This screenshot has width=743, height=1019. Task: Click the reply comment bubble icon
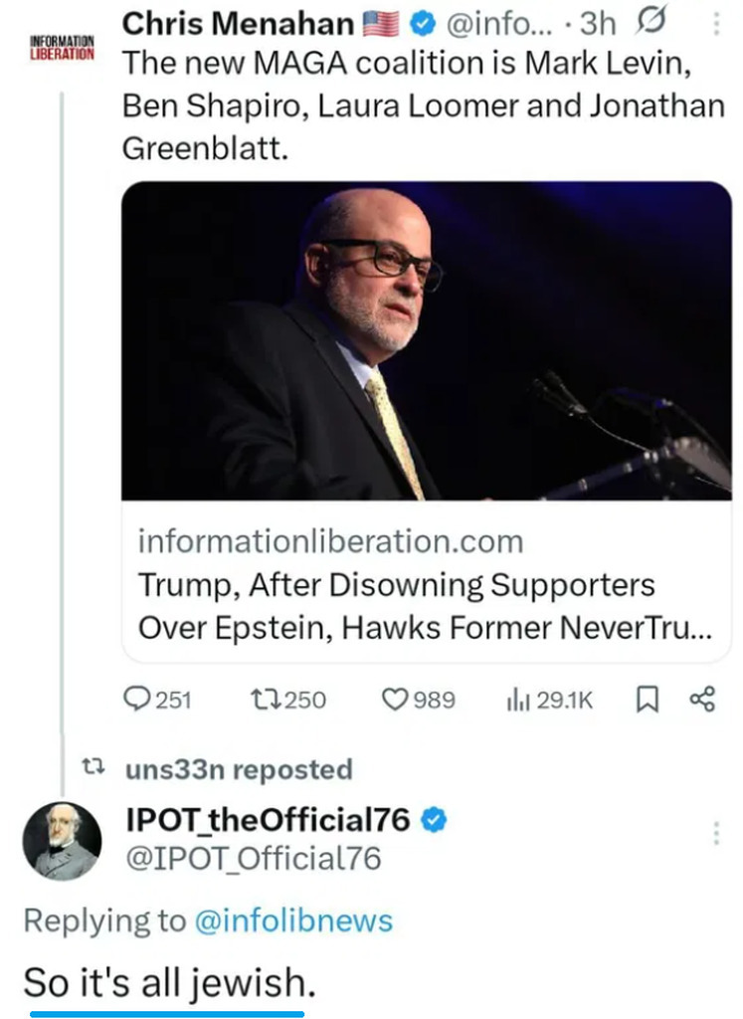coord(135,700)
